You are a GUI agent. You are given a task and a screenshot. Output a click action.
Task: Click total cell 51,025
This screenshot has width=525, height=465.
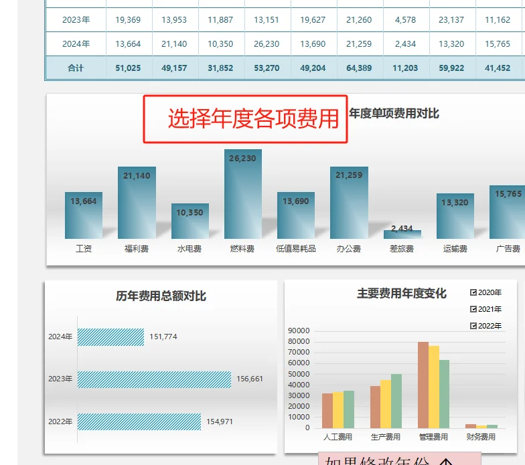click(x=128, y=68)
